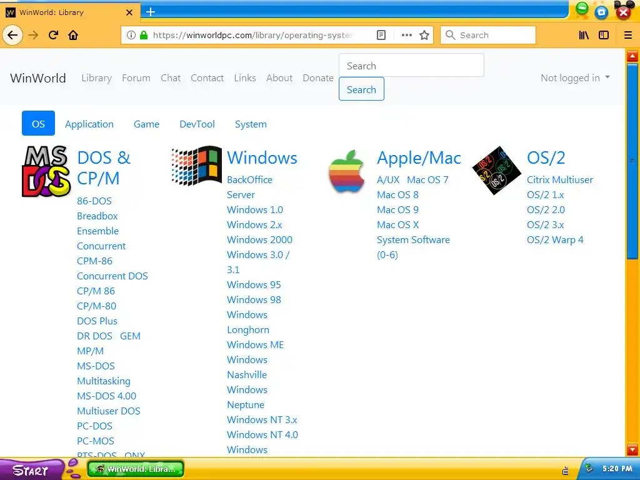Open the Concurrent DOS link
This screenshot has height=480, width=640.
[x=112, y=276]
